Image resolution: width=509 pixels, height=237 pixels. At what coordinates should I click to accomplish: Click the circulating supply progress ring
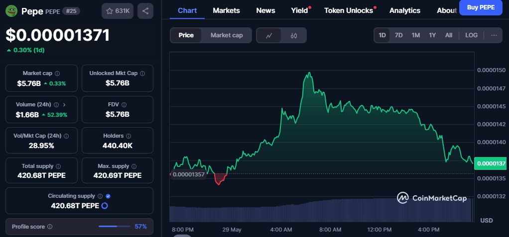[x=105, y=206]
